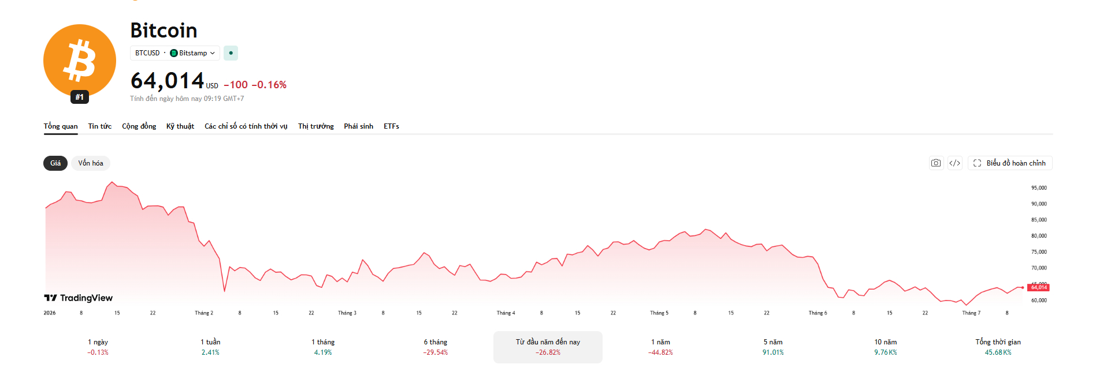Screen dimensions: 1096x379
Task: Toggle chart to Vốn hóa view
Action: tap(91, 163)
